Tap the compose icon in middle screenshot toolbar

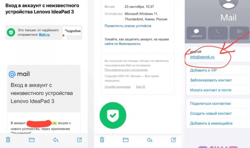[173, 139]
